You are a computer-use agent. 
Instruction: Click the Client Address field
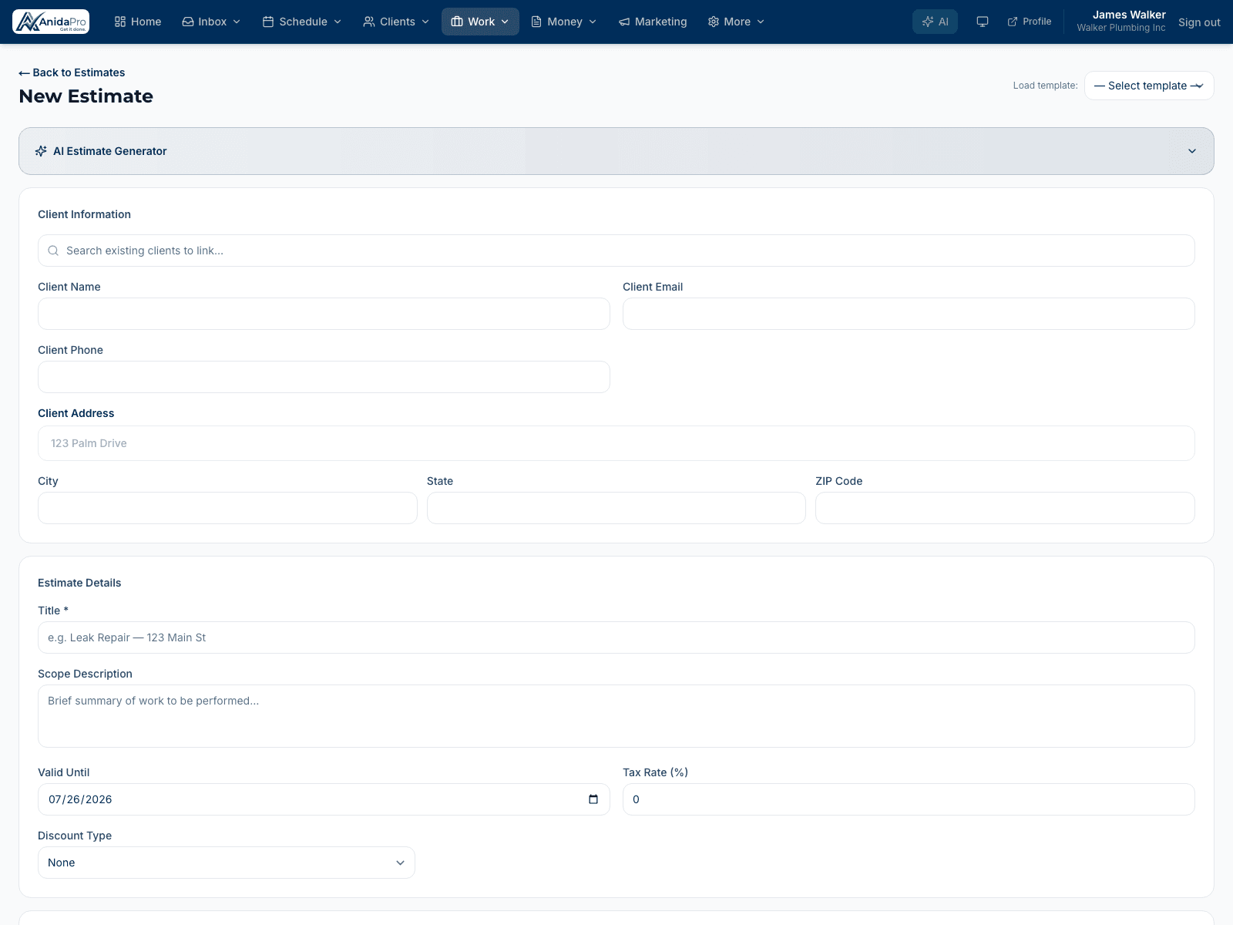(x=616, y=443)
